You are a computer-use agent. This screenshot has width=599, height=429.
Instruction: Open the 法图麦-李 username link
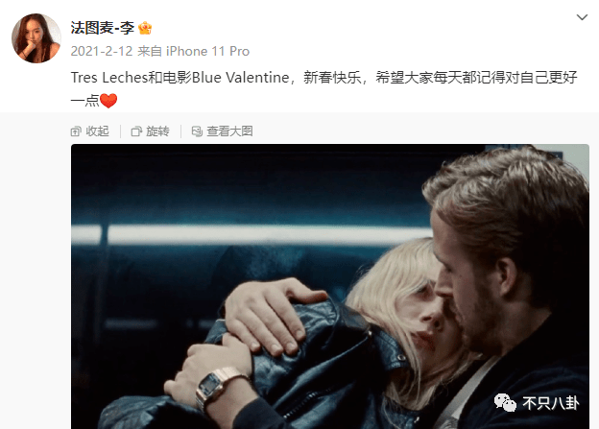click(x=103, y=28)
